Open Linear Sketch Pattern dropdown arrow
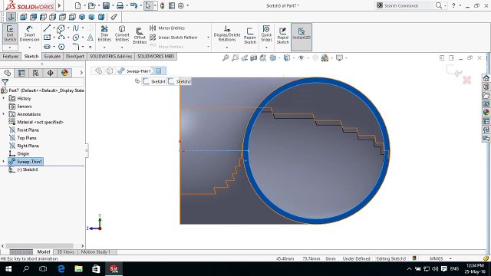 208,38
